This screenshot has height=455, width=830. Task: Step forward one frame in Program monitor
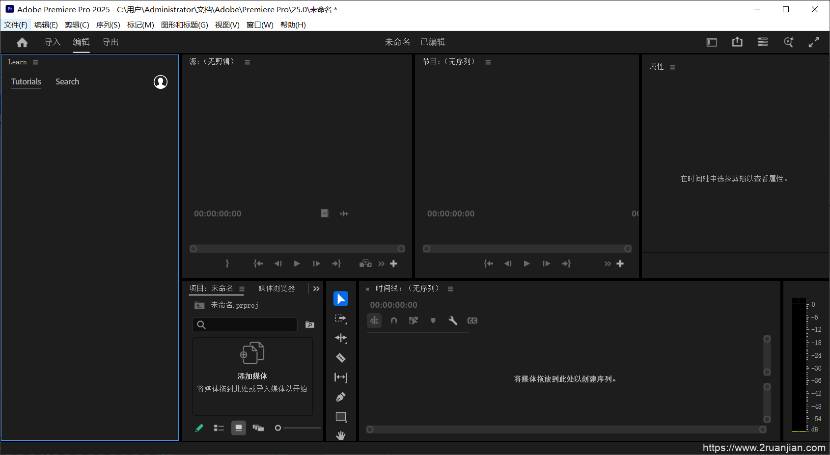[546, 264]
